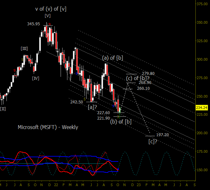Screen dimensions: 210x190
Task: Click the '22' year marker on time axis
Action: (x=56, y=185)
